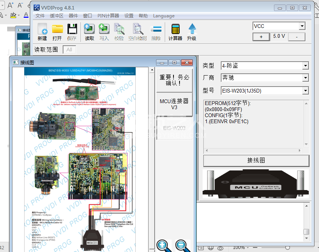
Task: Click the zoom slider handle in the status bar
Action: [288, 247]
